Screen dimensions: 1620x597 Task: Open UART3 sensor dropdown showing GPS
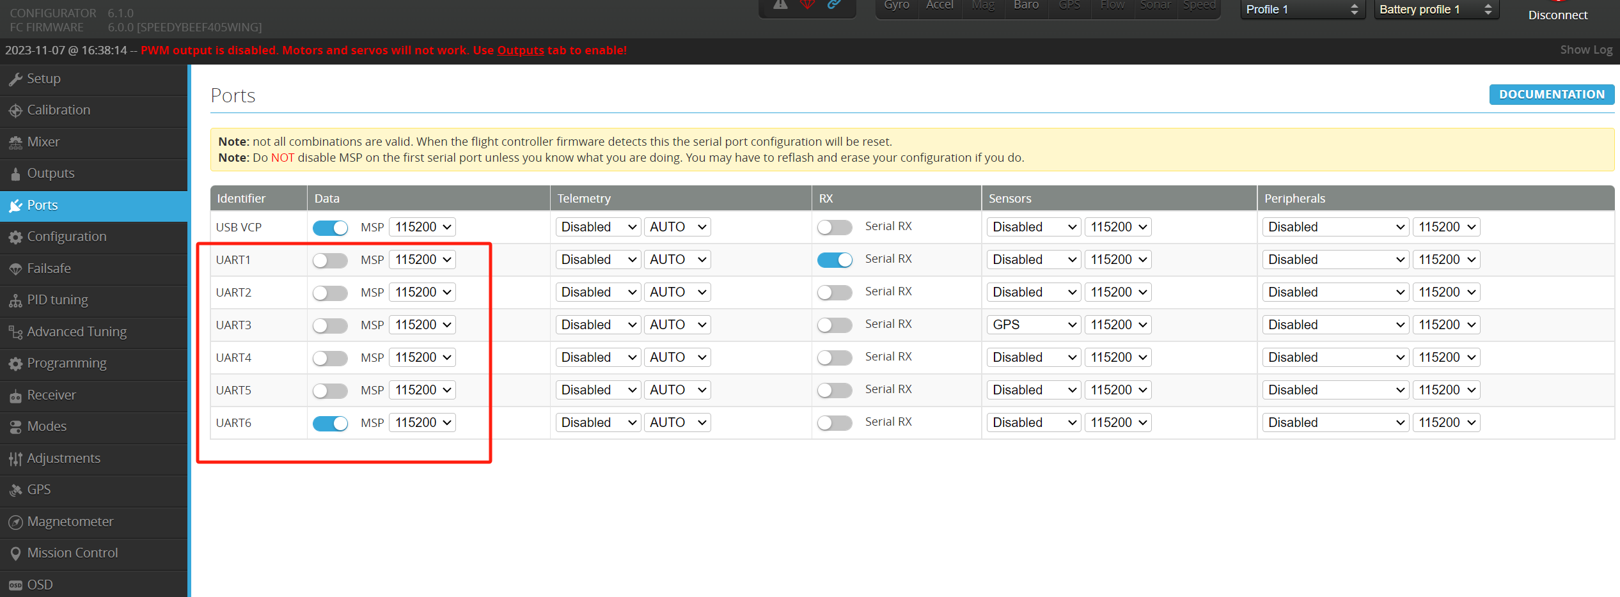coord(1034,325)
